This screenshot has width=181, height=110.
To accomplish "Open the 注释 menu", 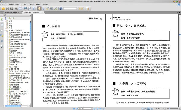I will pos(31,5).
